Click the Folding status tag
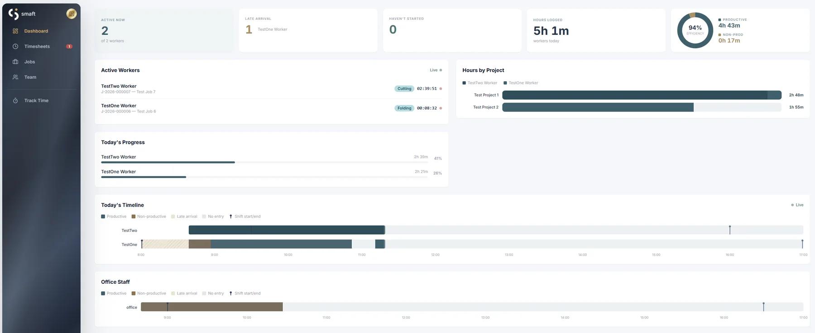The height and width of the screenshot is (333, 815). (404, 108)
